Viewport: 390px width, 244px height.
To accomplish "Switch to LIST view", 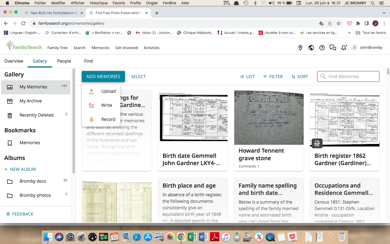I will point(247,76).
